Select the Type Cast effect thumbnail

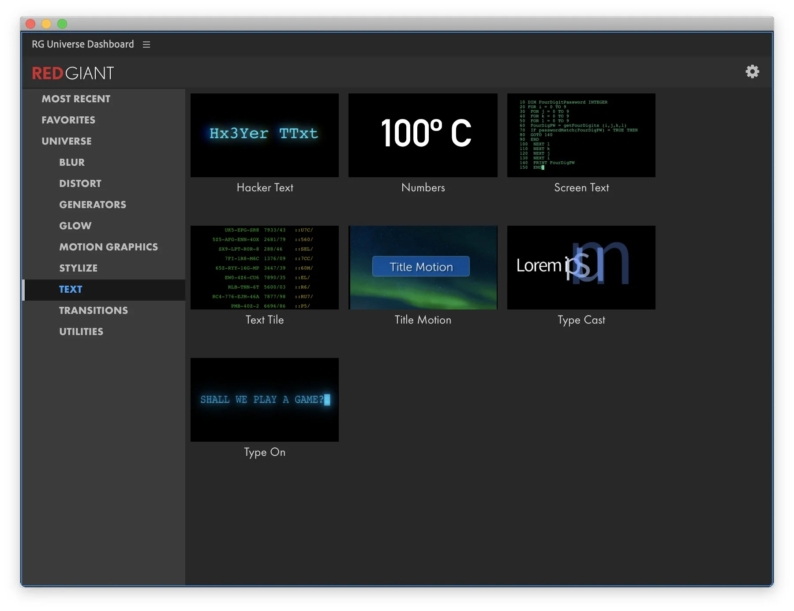click(x=581, y=268)
